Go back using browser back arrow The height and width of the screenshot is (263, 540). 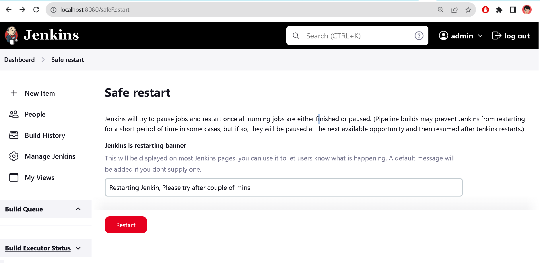click(x=9, y=10)
